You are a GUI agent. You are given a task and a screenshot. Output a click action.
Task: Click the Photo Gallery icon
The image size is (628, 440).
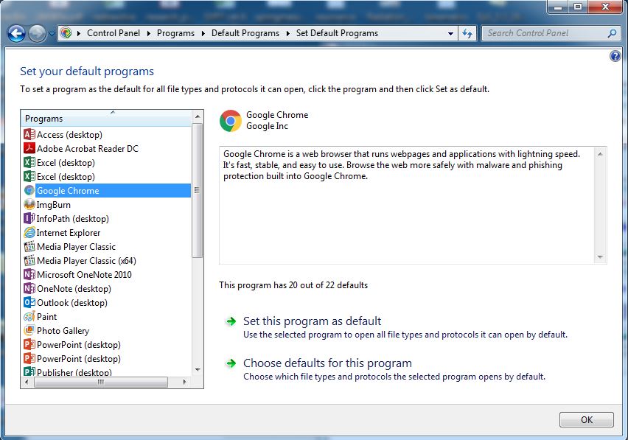tap(29, 331)
